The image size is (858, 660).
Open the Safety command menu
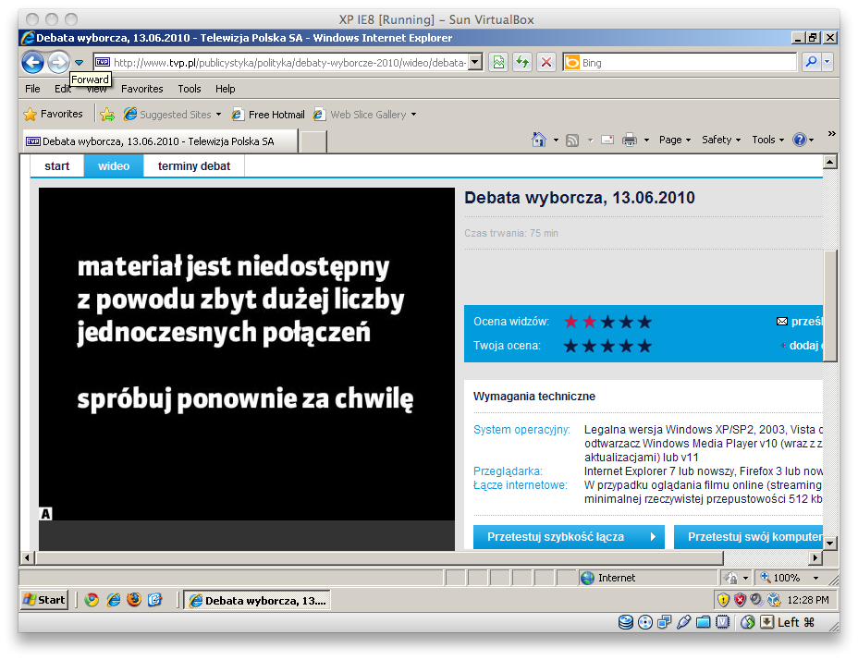click(x=721, y=140)
